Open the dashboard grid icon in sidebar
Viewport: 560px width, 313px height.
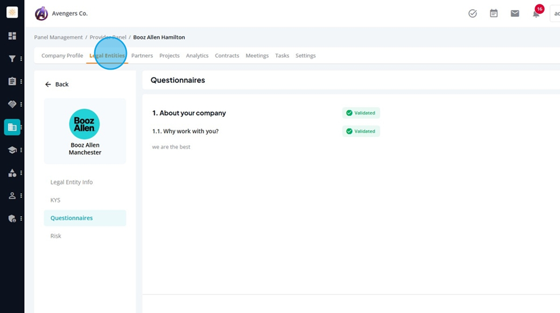coord(12,35)
